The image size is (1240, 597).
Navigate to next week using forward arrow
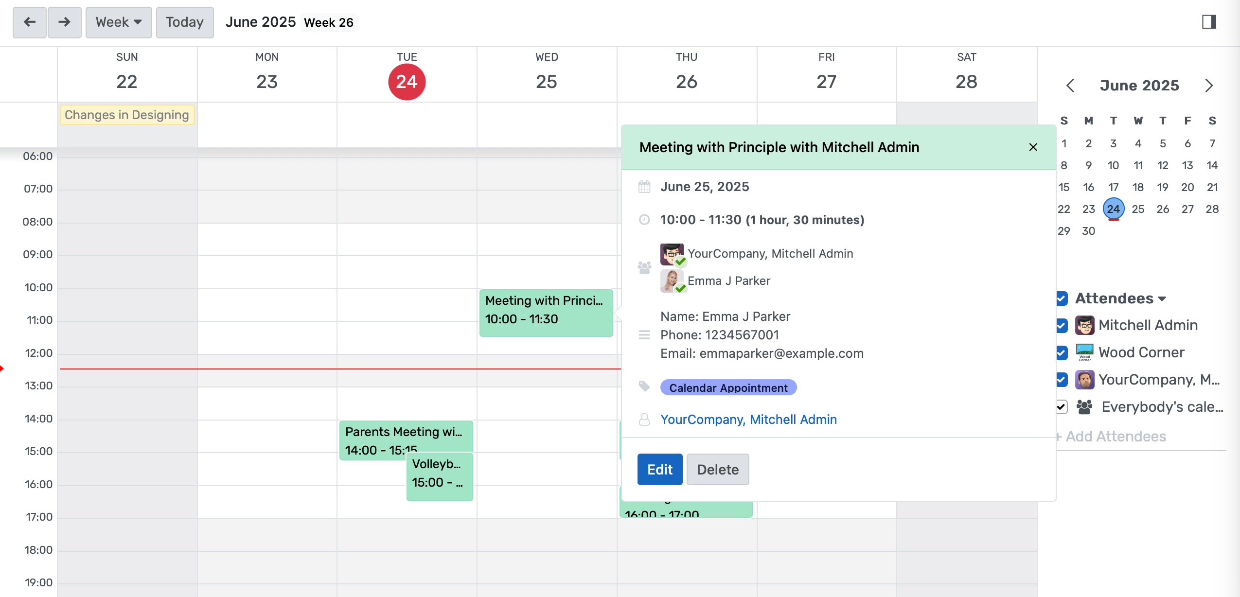(64, 22)
